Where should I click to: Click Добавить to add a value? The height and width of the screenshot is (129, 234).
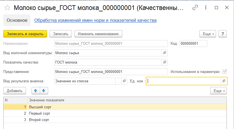(14, 91)
